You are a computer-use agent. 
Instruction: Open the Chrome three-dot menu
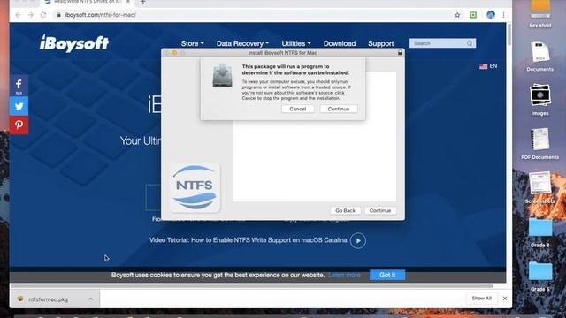click(x=503, y=15)
